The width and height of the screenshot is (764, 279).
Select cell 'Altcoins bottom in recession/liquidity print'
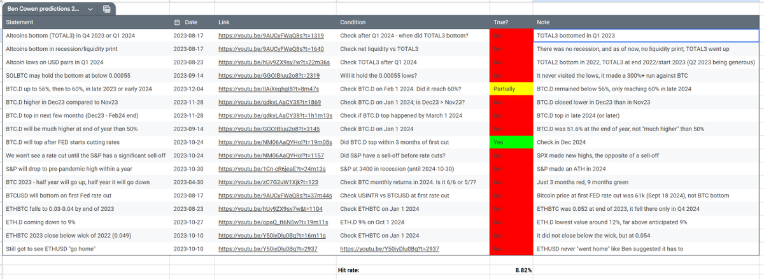pyautogui.click(x=85, y=48)
